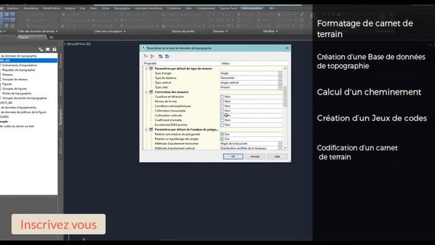Check the Excentricité EDM-prisme checkbox
The image size is (435, 245).
click(222, 125)
